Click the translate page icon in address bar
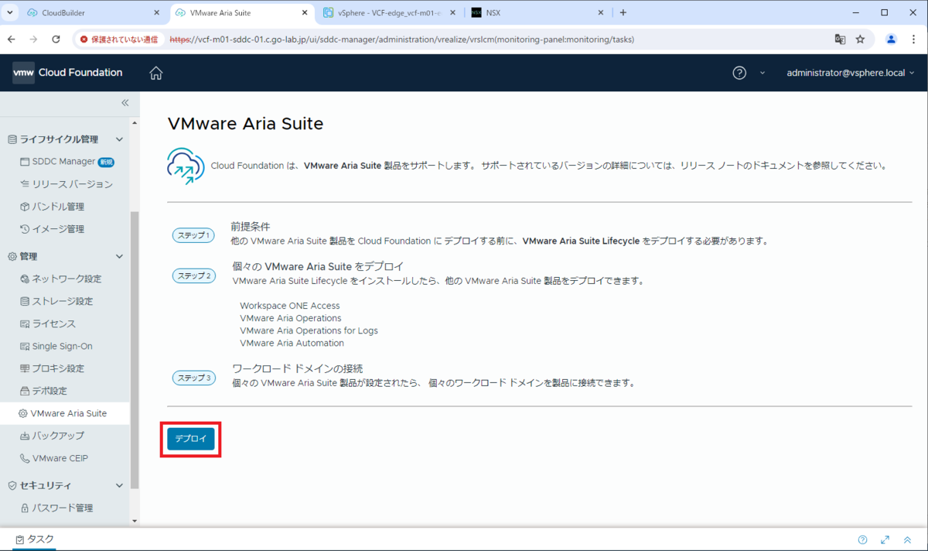Image resolution: width=928 pixels, height=551 pixels. click(840, 39)
